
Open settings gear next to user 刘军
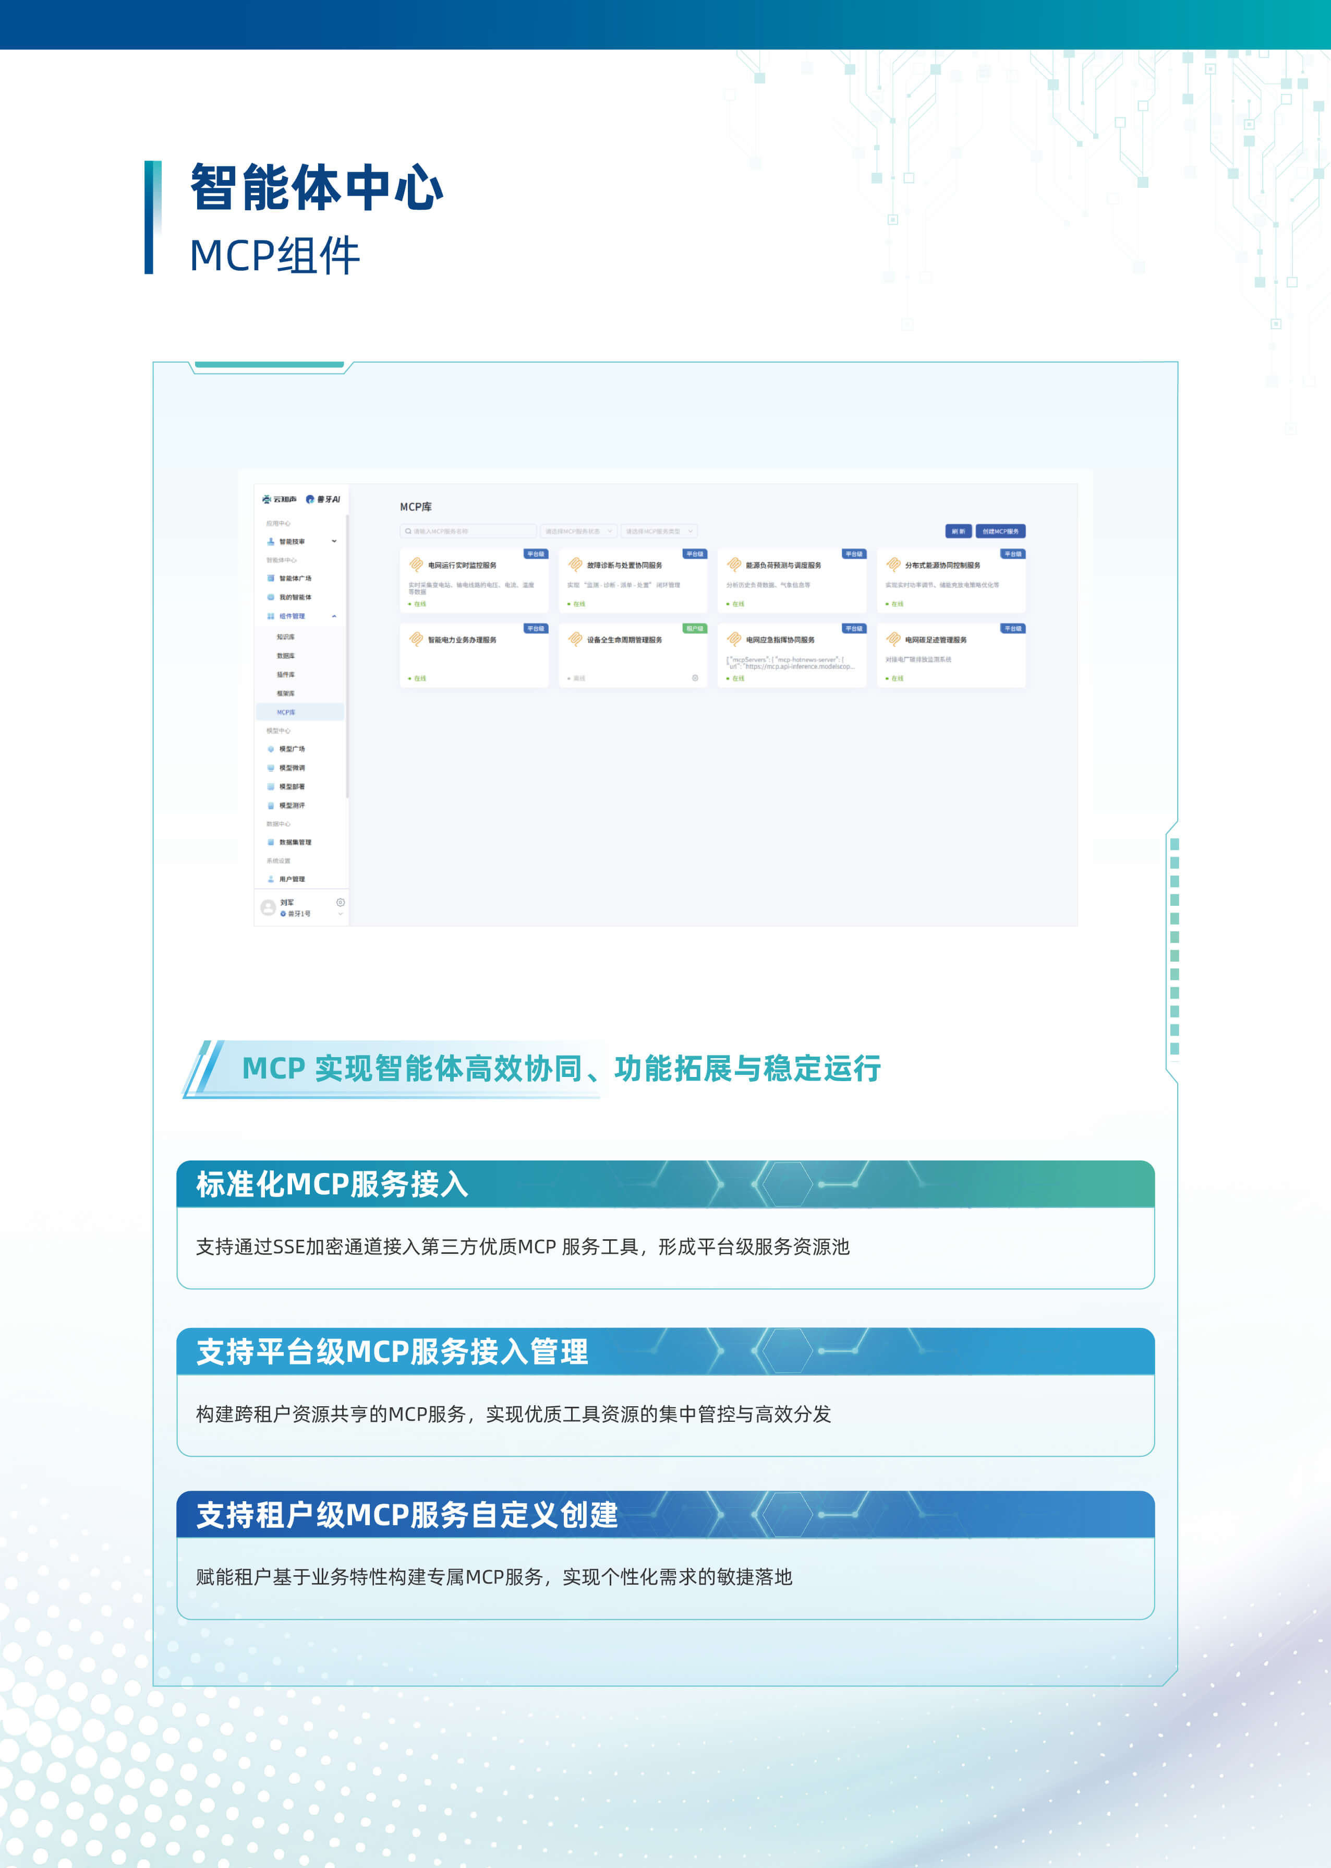tap(340, 902)
